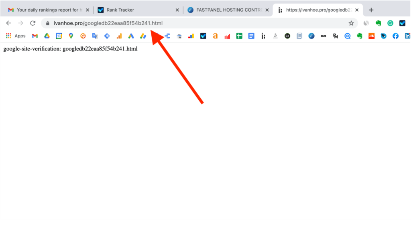Open the Gmail bookmark
The height and width of the screenshot is (232, 411).
point(35,36)
